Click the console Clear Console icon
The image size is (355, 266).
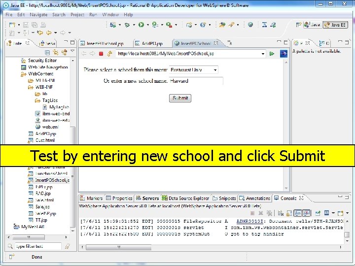(x=281, y=213)
